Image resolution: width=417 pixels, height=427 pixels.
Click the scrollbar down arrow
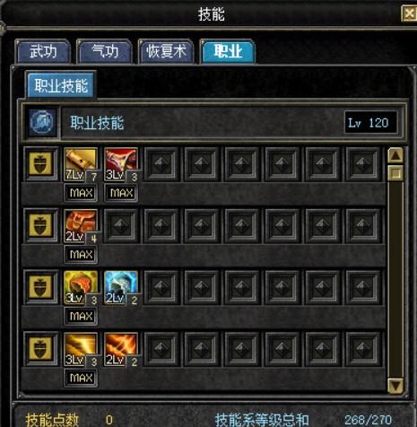click(395, 386)
